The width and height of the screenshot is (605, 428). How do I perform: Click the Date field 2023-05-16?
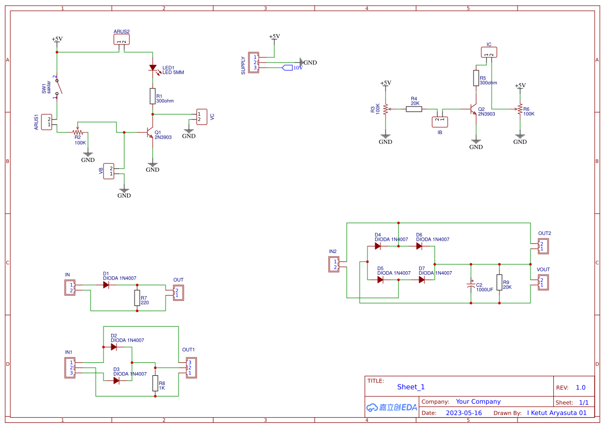pos(464,412)
